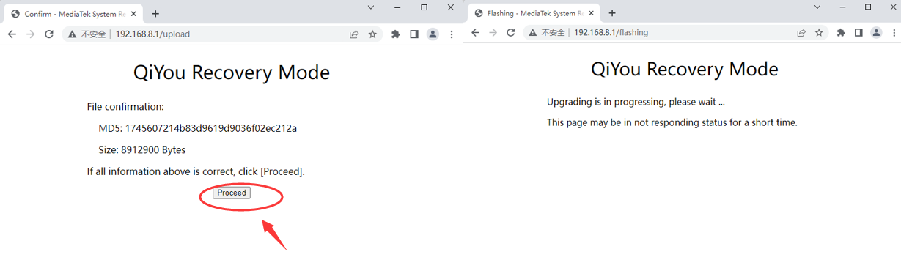Reload the 192.168.8.1/flashing page
The image size is (901, 271).
point(511,32)
